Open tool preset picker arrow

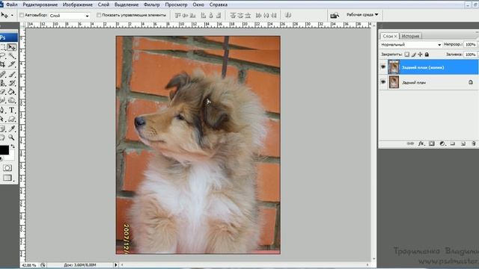click(12, 15)
